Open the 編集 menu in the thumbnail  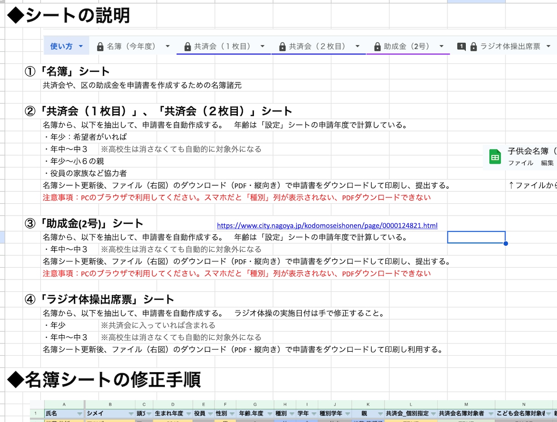[x=547, y=163]
